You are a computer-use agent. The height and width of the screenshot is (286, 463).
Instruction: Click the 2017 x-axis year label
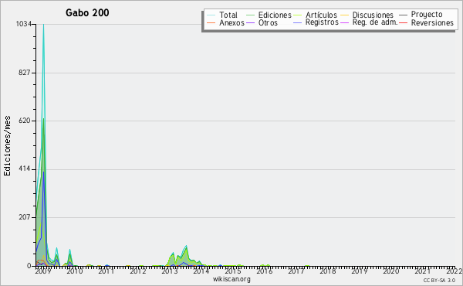click(296, 271)
